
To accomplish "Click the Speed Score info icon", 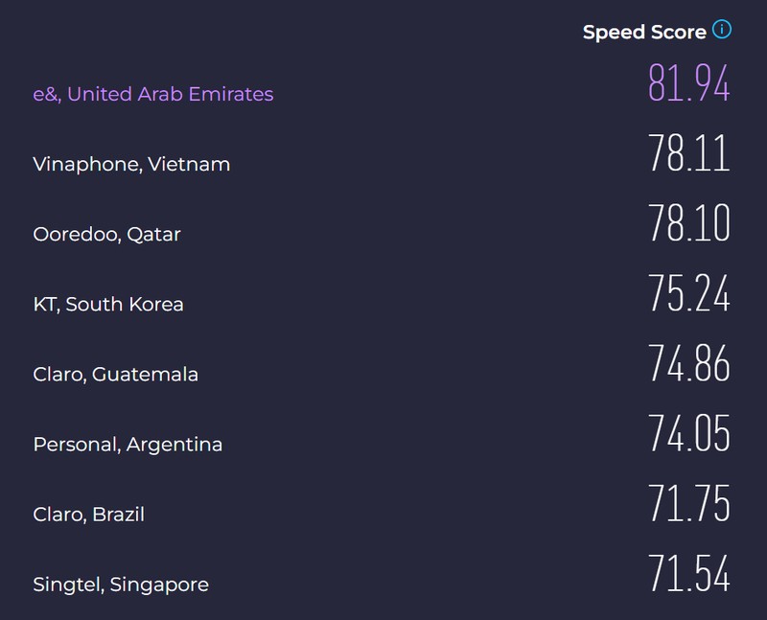I will (722, 31).
